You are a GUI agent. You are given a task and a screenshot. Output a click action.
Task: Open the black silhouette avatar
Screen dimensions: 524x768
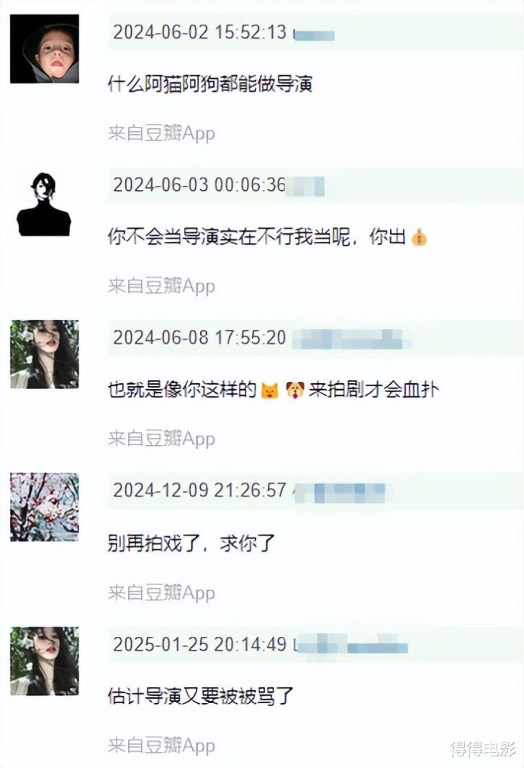[44, 204]
